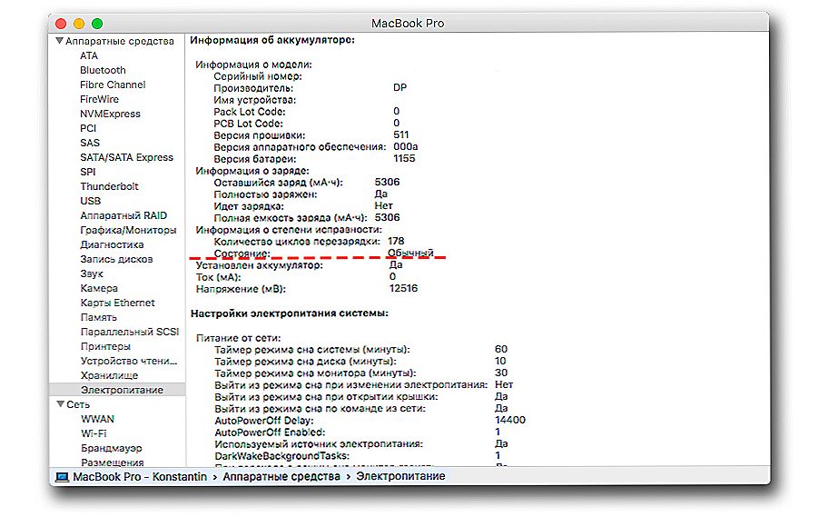Click monitor sleep timer value 30
Screen dimensions: 819x517
tap(501, 373)
